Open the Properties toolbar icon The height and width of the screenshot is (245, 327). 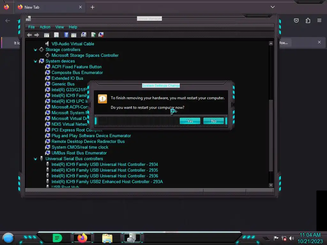tap(56, 35)
